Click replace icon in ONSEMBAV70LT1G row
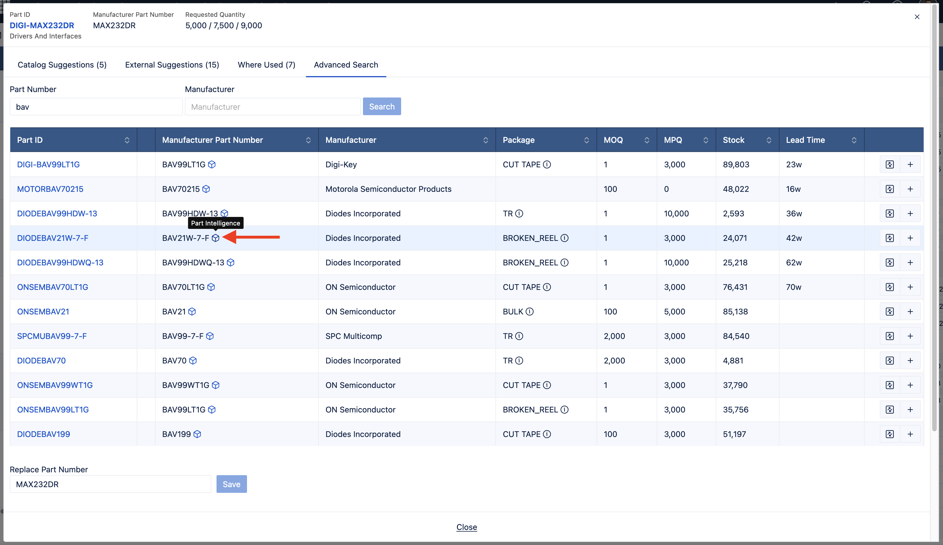The image size is (943, 545). [x=890, y=287]
